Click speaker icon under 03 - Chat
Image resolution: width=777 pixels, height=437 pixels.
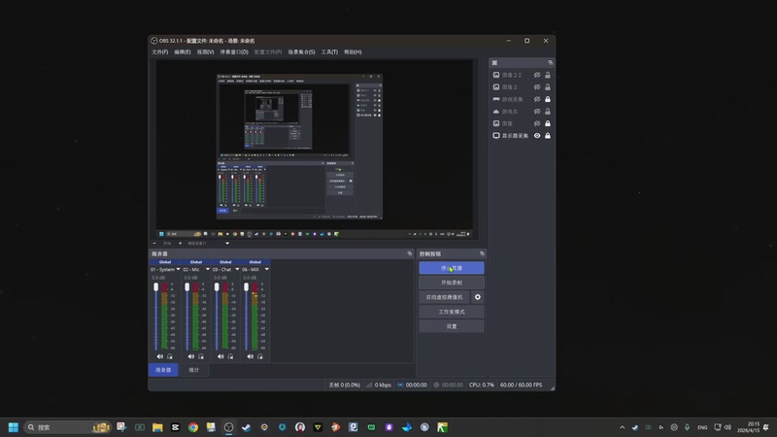220,356
